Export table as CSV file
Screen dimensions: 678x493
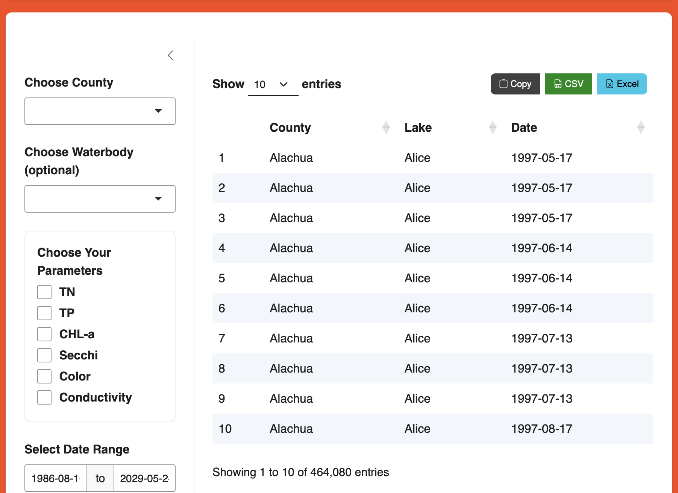click(x=568, y=84)
